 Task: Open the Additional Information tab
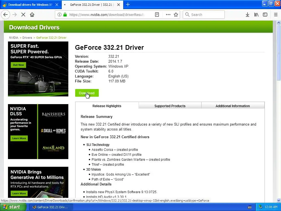point(233,106)
